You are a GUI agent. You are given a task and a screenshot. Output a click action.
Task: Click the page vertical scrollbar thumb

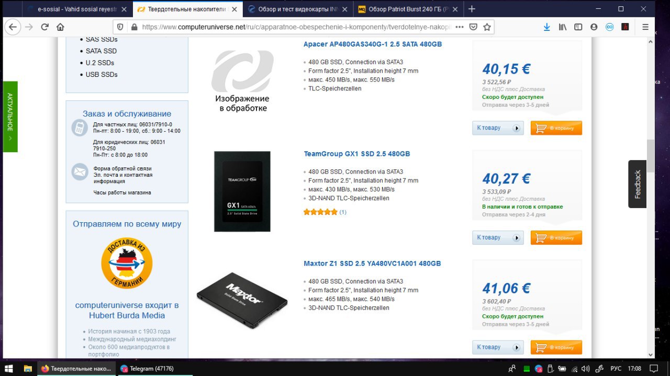[651, 156]
